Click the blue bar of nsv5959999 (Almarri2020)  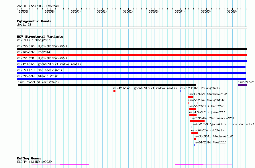coord(132,79)
